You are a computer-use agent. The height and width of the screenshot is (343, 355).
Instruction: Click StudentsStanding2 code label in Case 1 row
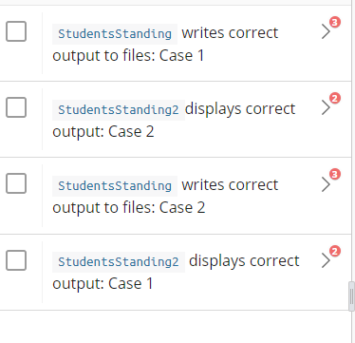click(x=119, y=262)
